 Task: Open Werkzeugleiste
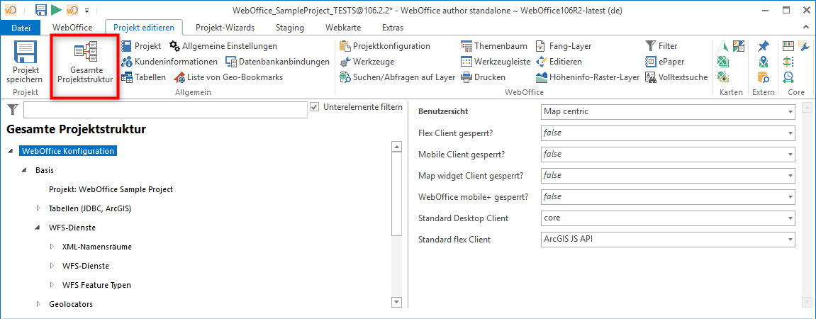[x=496, y=62]
